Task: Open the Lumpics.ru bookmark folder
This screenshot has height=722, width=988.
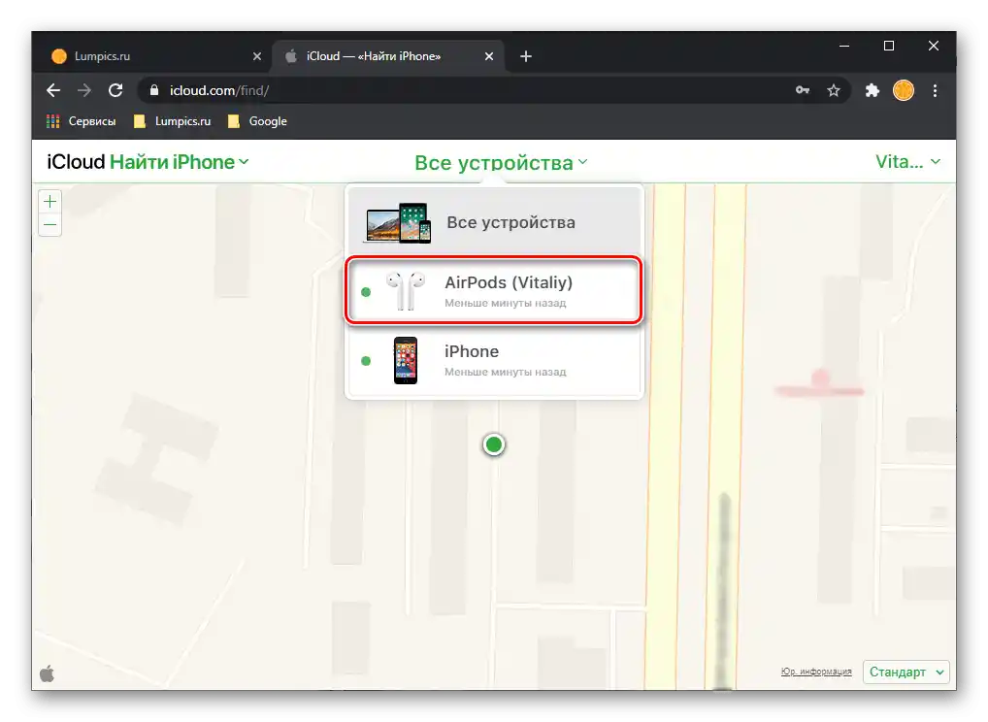Action: pos(173,121)
